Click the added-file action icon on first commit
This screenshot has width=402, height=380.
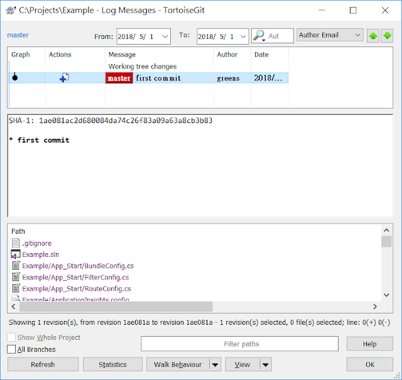[64, 78]
